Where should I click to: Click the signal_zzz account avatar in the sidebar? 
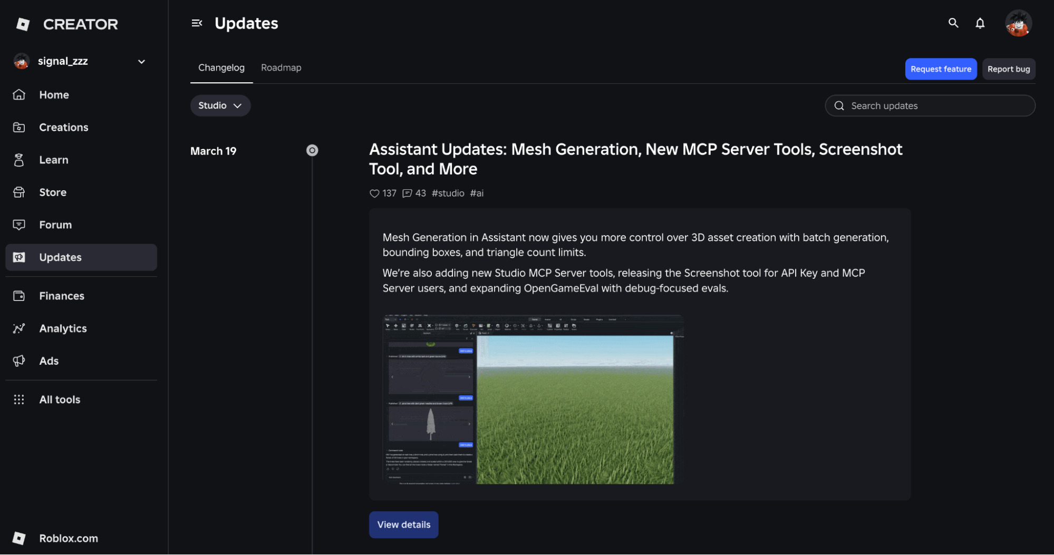(x=21, y=62)
